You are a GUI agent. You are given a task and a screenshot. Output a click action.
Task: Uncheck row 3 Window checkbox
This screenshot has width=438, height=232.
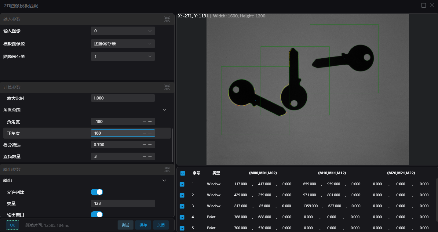click(182, 206)
